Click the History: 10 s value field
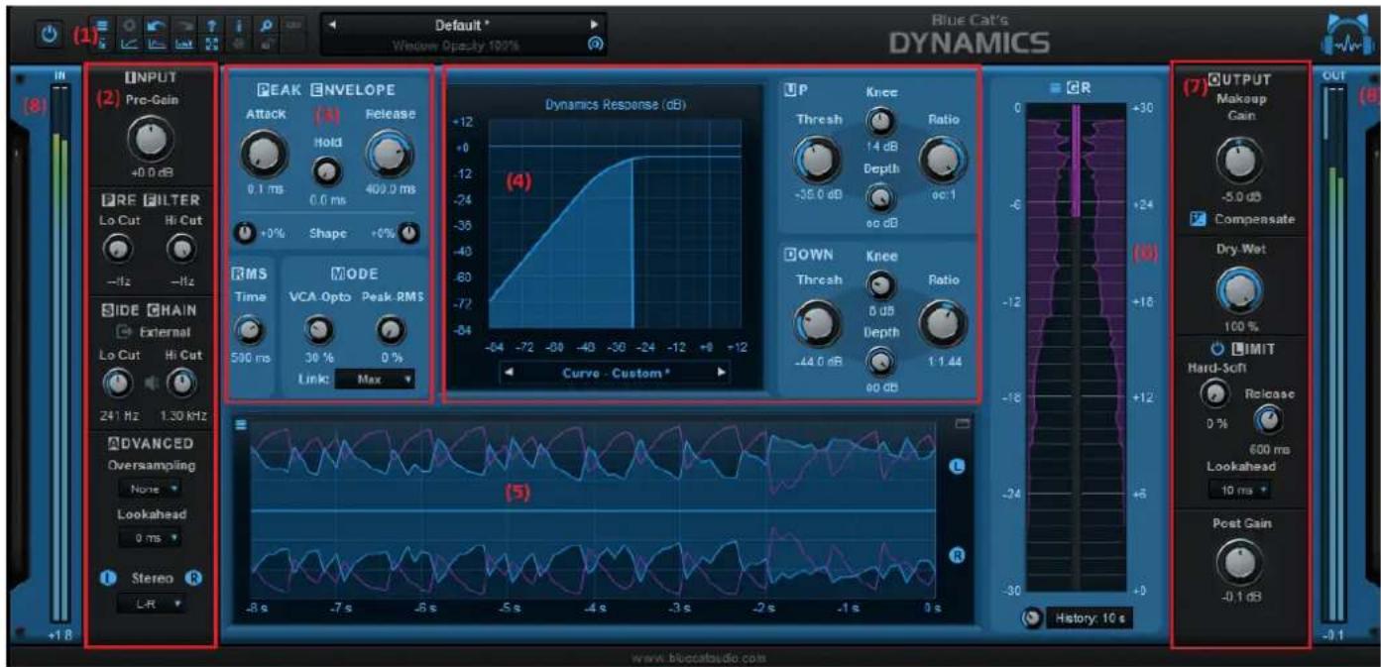1381x667 pixels. tap(1088, 617)
